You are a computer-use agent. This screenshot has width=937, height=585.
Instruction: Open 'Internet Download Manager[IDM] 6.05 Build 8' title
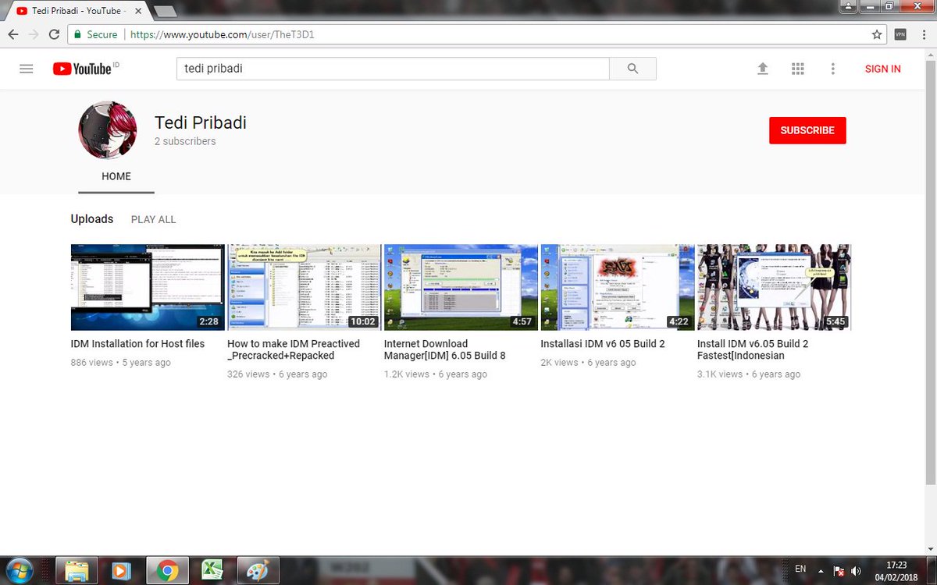[445, 349]
